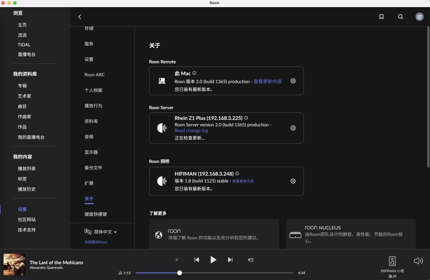Click The Last of the Mohicans album art

[x=14, y=264]
